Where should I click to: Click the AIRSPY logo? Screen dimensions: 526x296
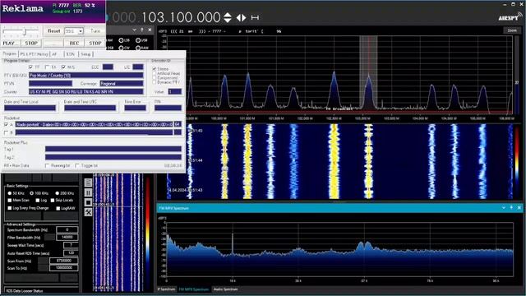tap(510, 16)
